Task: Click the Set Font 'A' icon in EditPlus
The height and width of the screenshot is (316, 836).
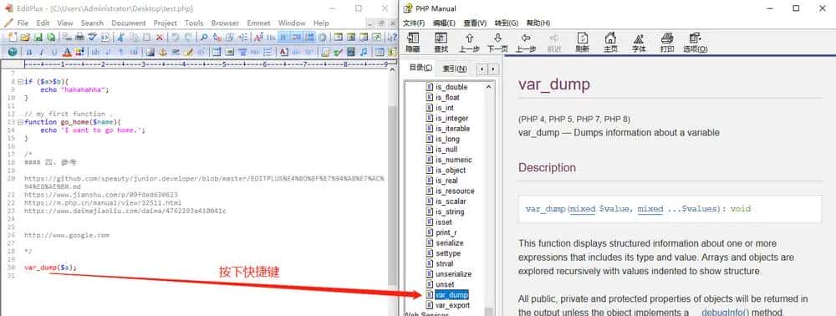Action: [x=258, y=37]
